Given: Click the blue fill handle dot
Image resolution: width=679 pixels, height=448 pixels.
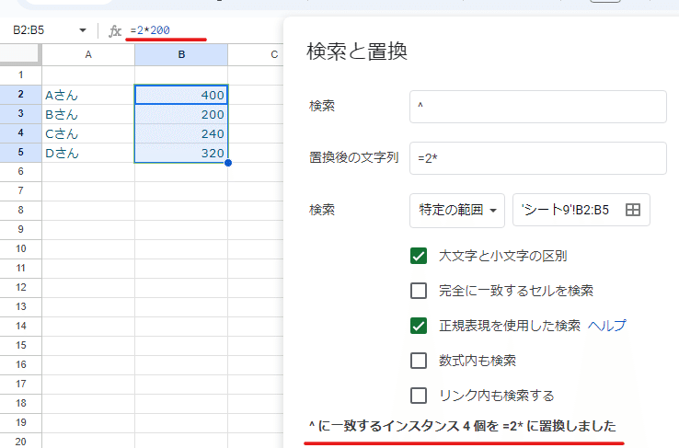Looking at the screenshot, I should click(x=228, y=163).
